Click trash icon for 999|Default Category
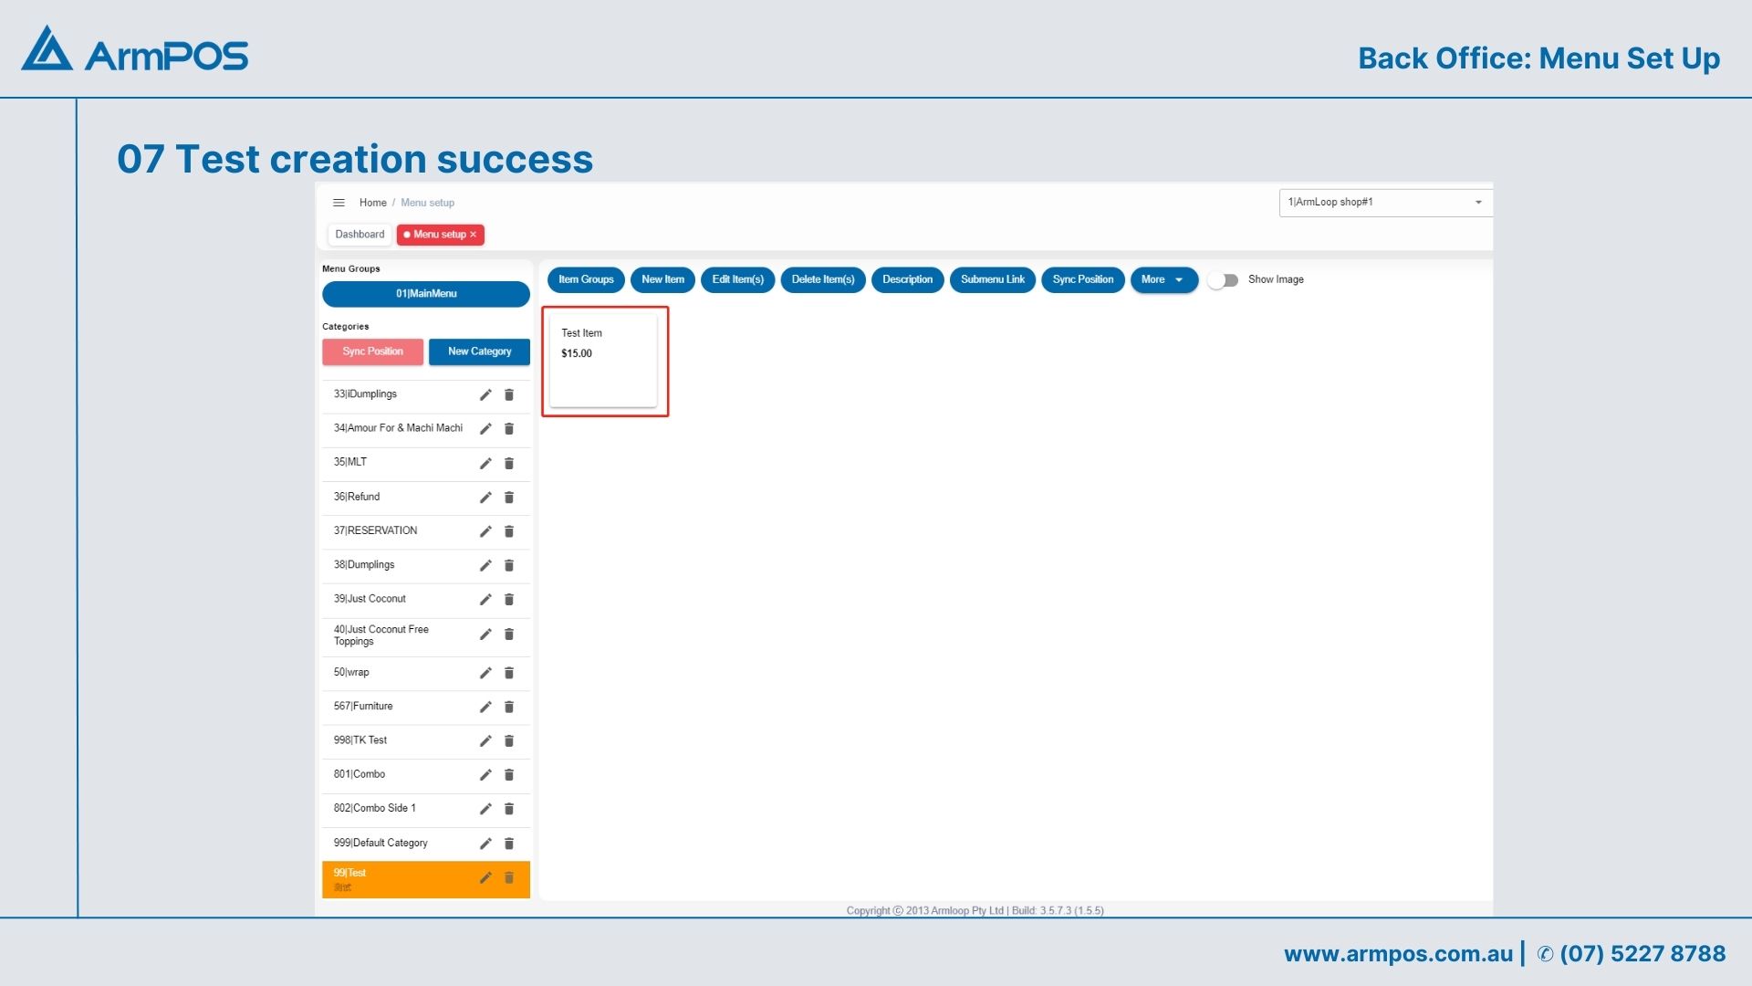Viewport: 1752px width, 986px height. point(509,843)
